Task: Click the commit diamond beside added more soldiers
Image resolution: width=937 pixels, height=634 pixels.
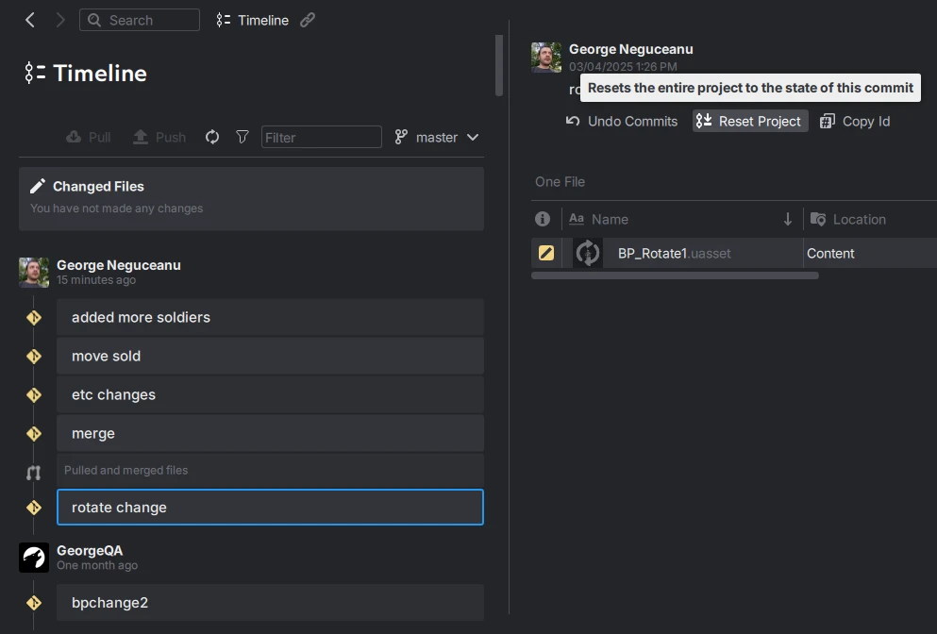Action: coord(34,318)
